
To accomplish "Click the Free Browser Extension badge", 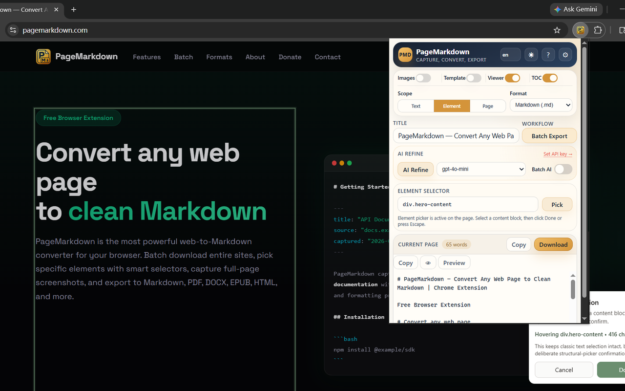I will pos(78,118).
